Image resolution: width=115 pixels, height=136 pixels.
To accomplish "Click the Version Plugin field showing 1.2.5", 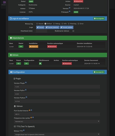I will (57, 87).
